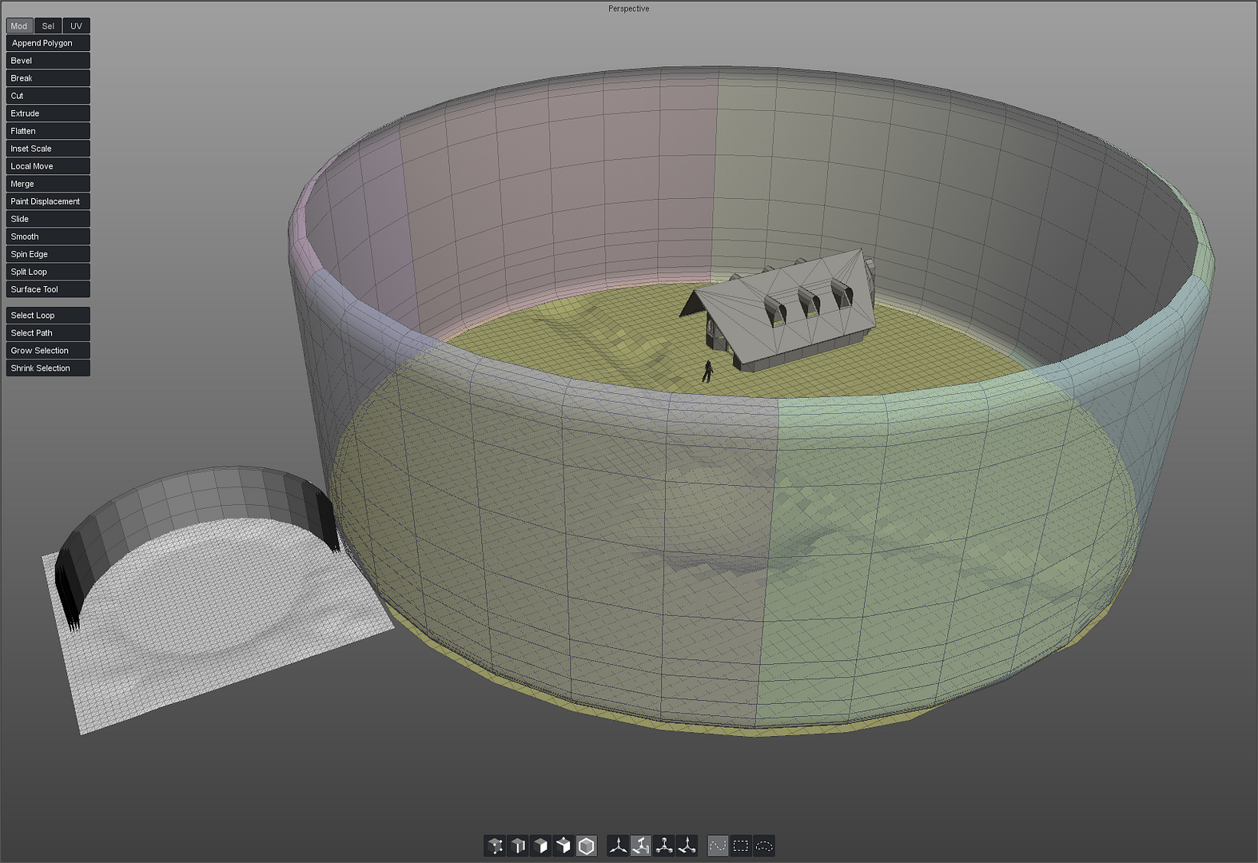
Task: Click the Shrink Selection button
Action: tap(48, 368)
